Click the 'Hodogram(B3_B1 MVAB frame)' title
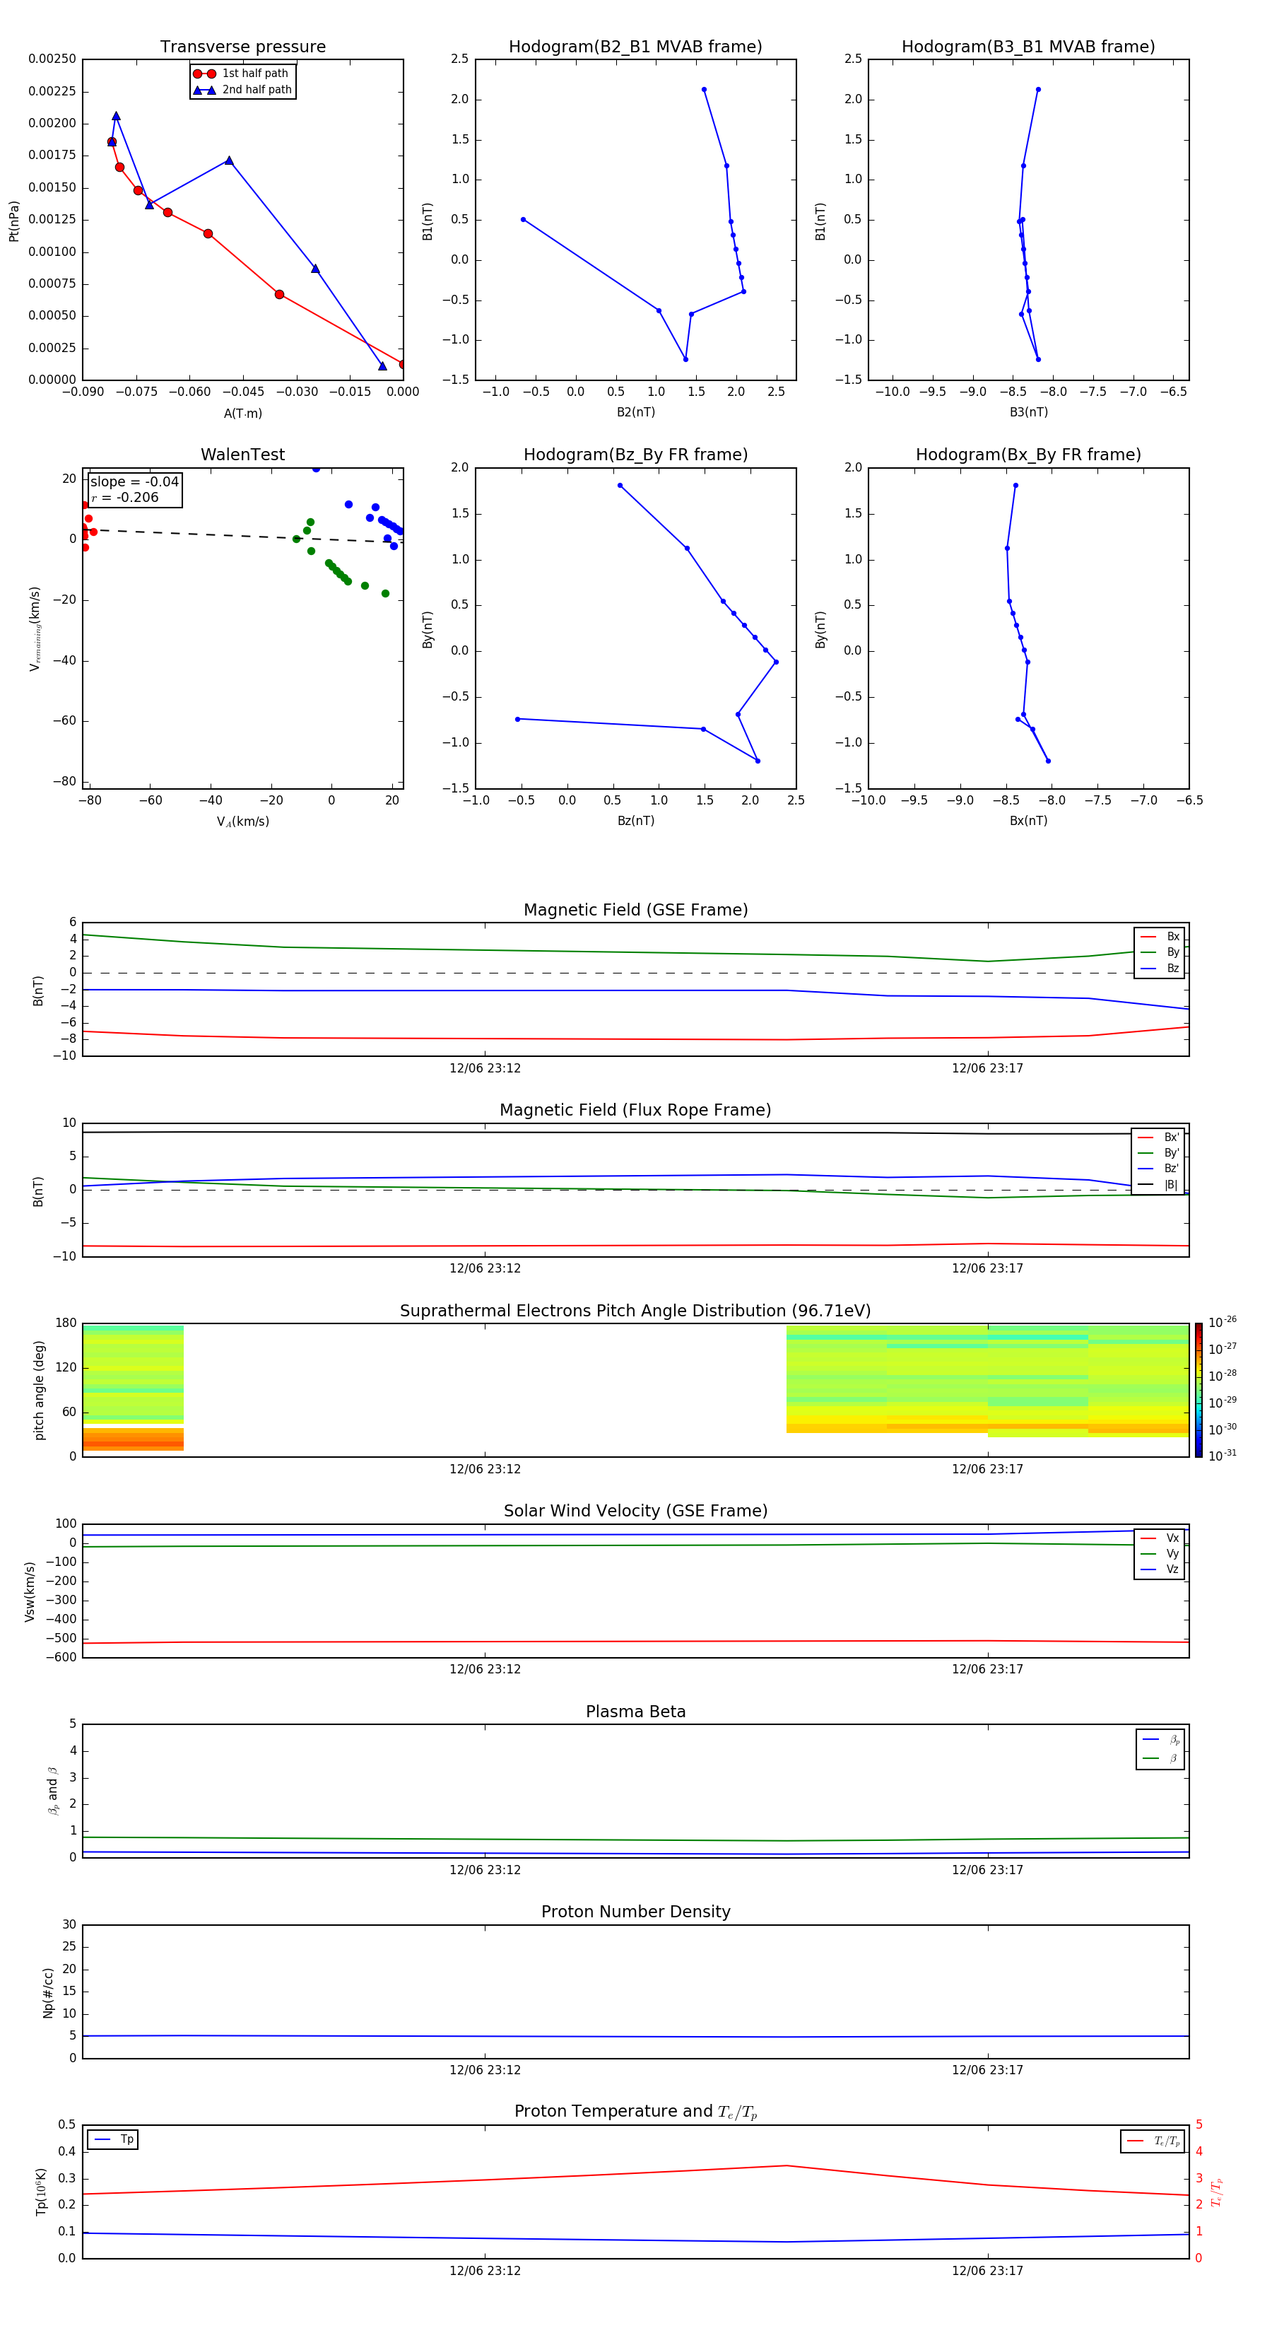Screen dimensions: 1272x2333 pyautogui.click(x=1028, y=47)
